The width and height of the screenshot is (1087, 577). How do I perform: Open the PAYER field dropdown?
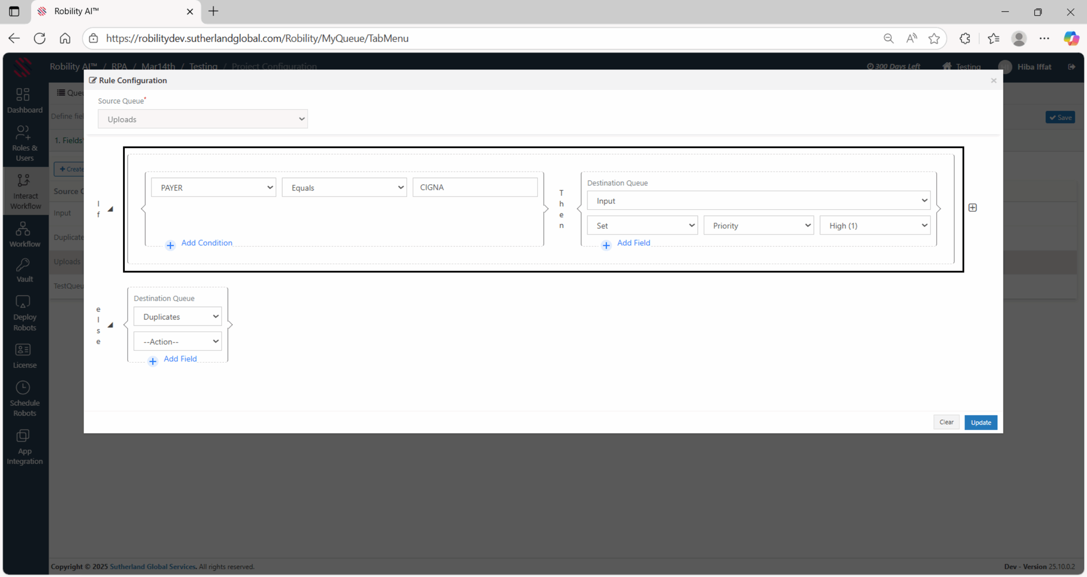coord(213,188)
